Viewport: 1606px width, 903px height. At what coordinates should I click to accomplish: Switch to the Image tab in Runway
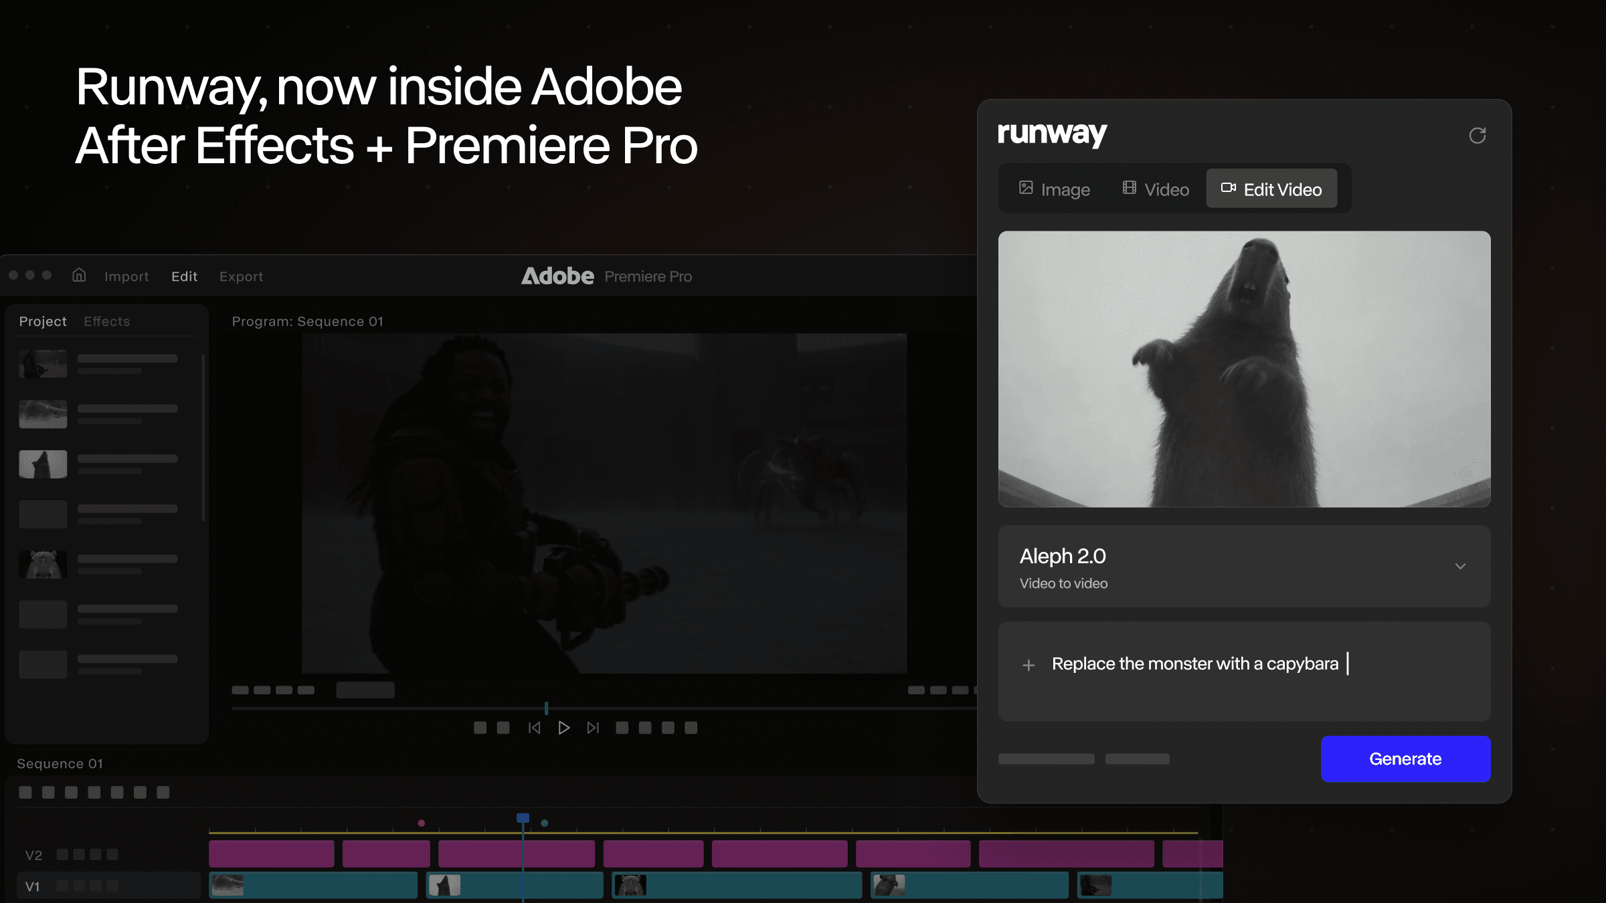tap(1055, 189)
